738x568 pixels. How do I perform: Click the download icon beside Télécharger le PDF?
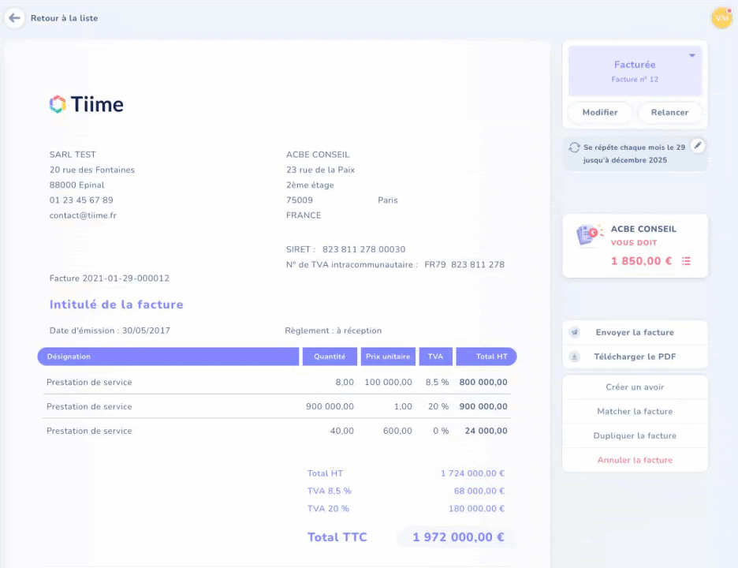pyautogui.click(x=575, y=357)
